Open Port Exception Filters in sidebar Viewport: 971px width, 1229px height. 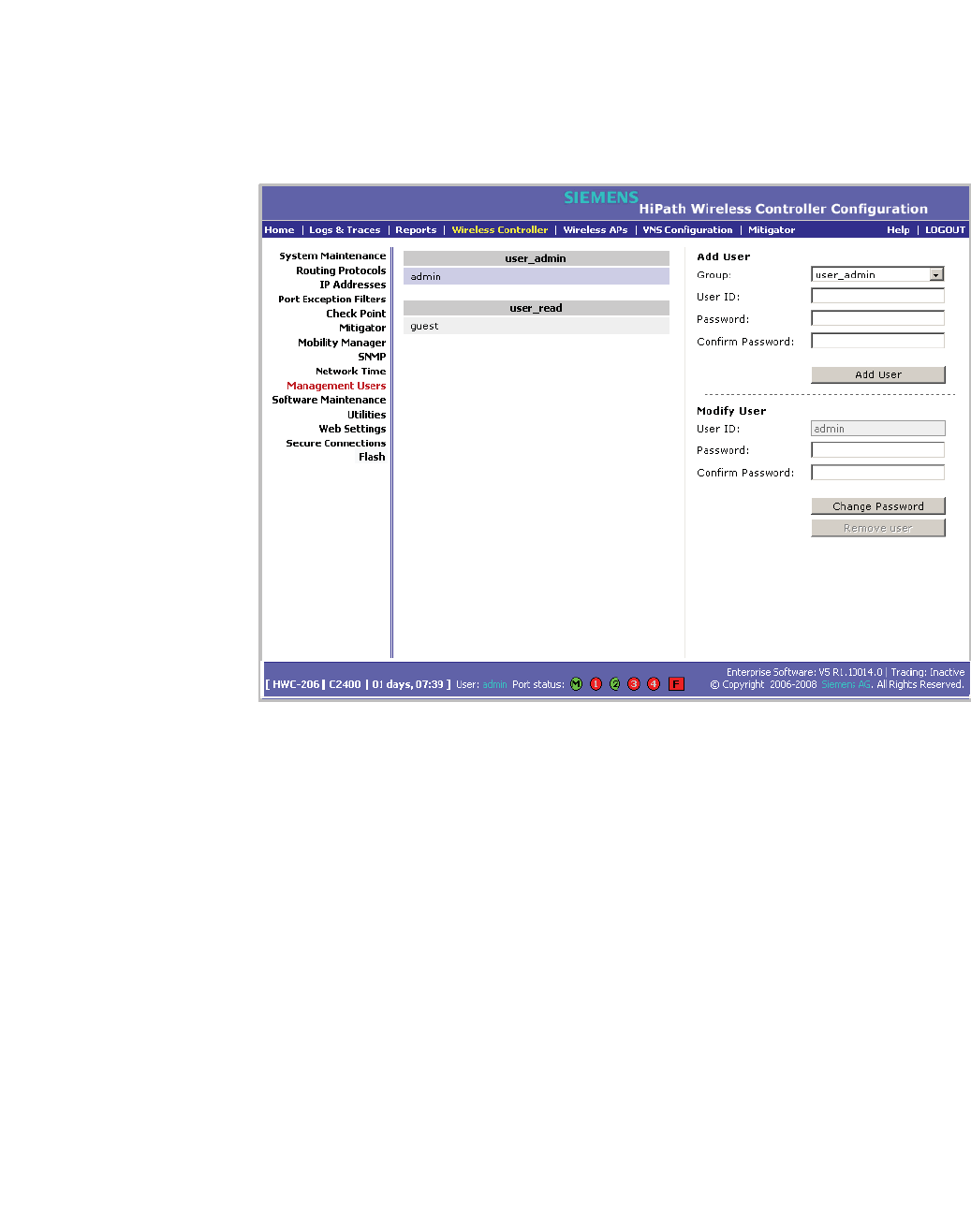click(331, 300)
